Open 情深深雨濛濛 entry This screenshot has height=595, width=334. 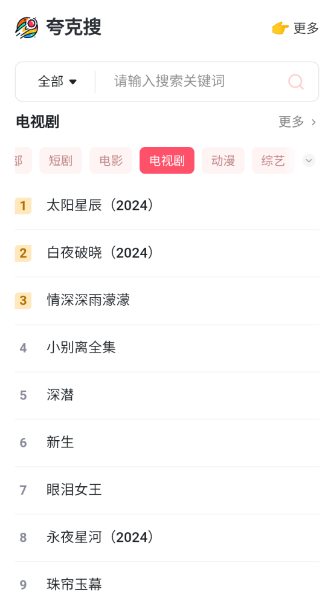coord(167,301)
